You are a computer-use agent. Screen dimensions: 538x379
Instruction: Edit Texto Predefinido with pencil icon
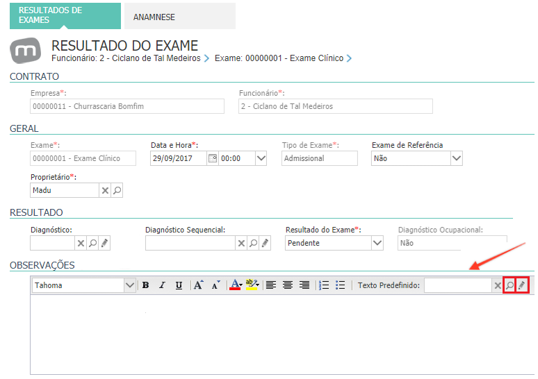pos(522,285)
